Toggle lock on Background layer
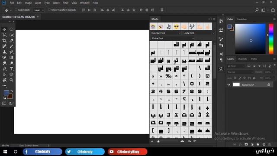This screenshot has height=156, width=277. (269, 85)
